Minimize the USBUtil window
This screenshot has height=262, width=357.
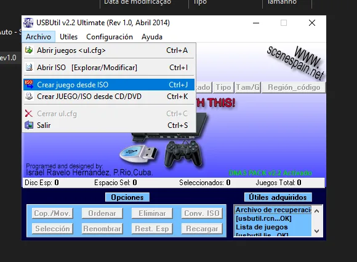click(x=256, y=23)
